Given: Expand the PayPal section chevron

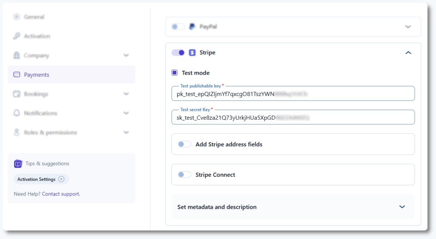Looking at the screenshot, I should (408, 27).
